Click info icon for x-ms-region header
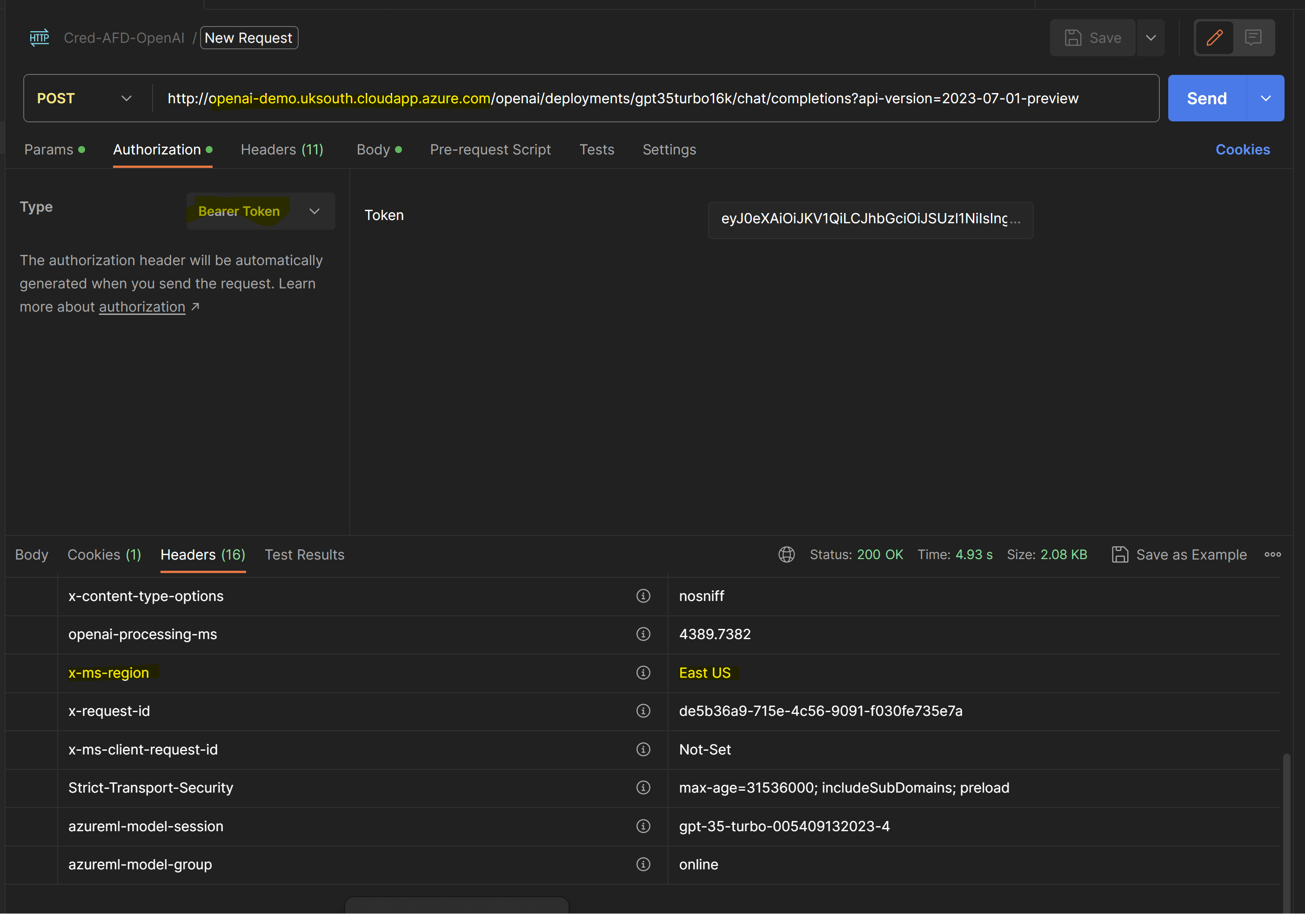The height and width of the screenshot is (914, 1305). [x=643, y=673]
